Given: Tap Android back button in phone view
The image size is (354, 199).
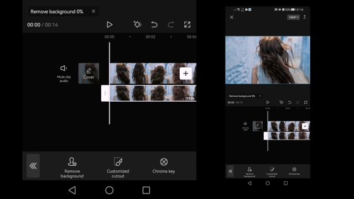Looking at the screenshot, I should tap(249, 183).
